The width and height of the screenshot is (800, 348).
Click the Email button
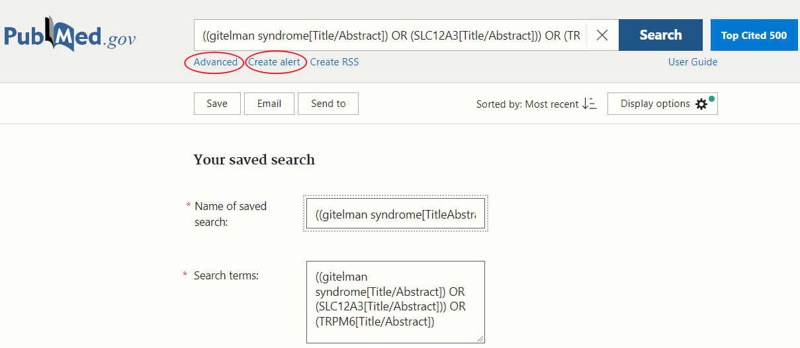click(269, 104)
